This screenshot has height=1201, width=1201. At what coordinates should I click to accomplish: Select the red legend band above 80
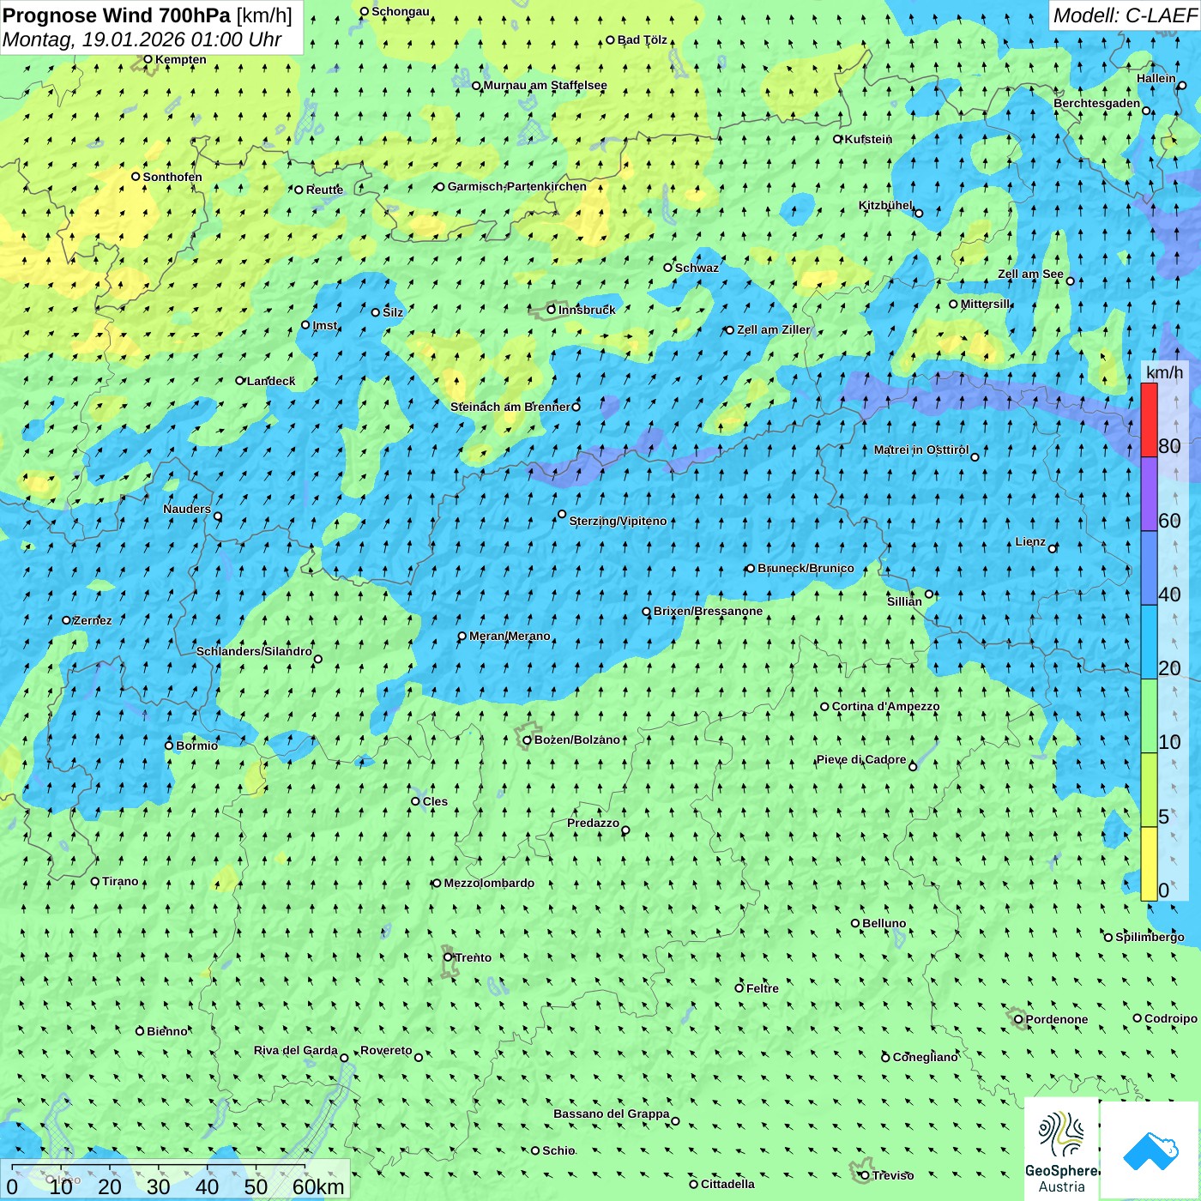(x=1149, y=419)
